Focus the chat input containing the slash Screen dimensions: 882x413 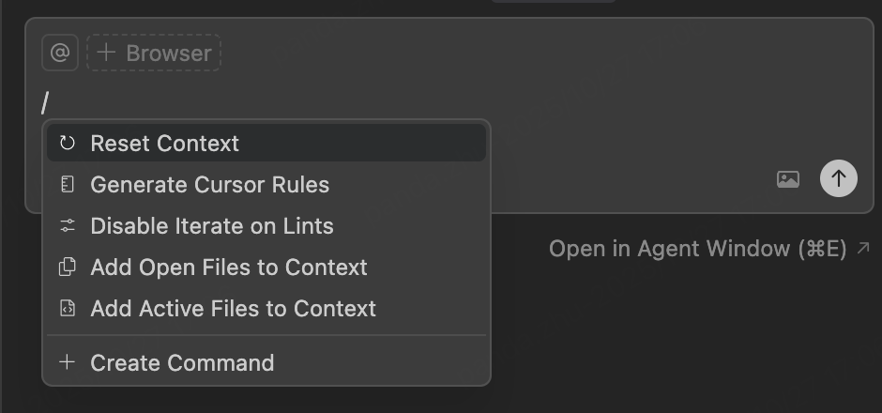pos(375,101)
